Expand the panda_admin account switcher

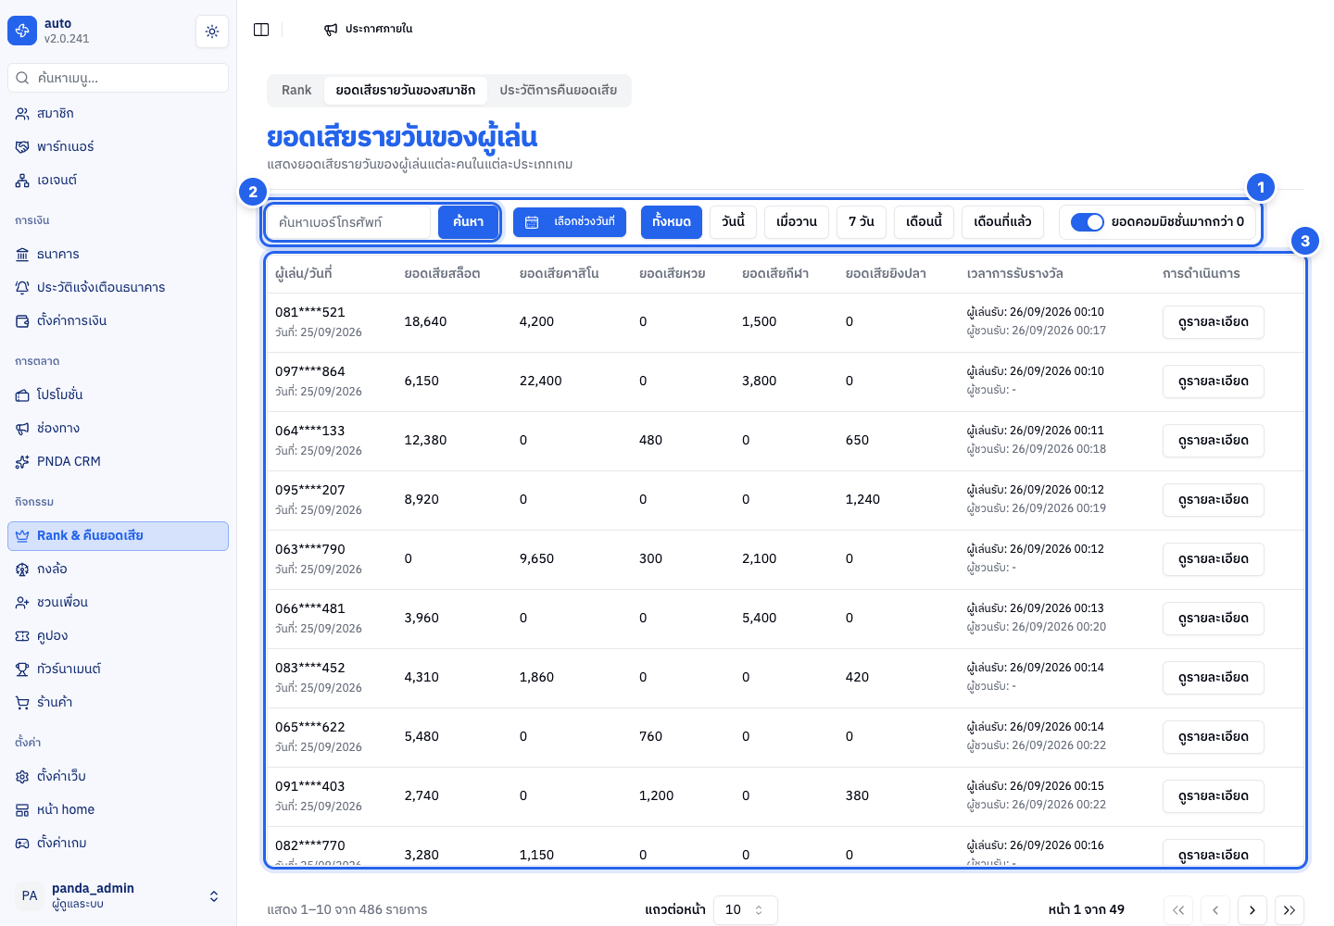(214, 896)
